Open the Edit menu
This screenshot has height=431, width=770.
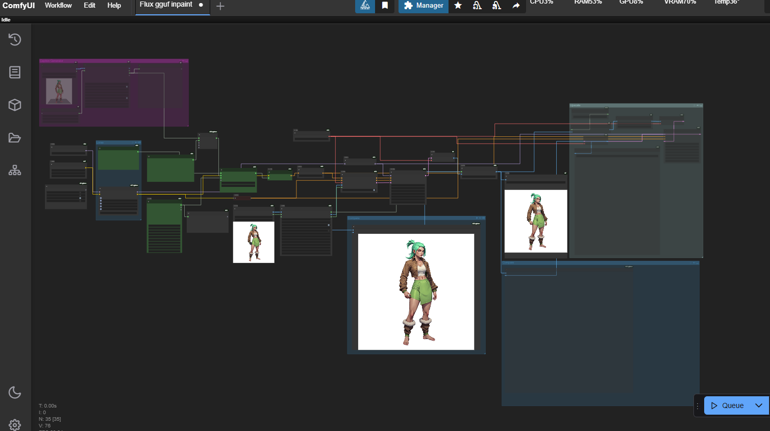pyautogui.click(x=89, y=6)
